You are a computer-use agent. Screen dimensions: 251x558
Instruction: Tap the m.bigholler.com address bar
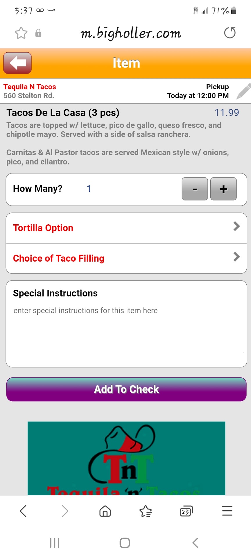click(x=131, y=33)
